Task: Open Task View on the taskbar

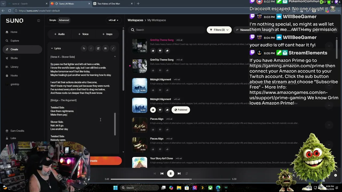Action: pyautogui.click(x=163, y=188)
